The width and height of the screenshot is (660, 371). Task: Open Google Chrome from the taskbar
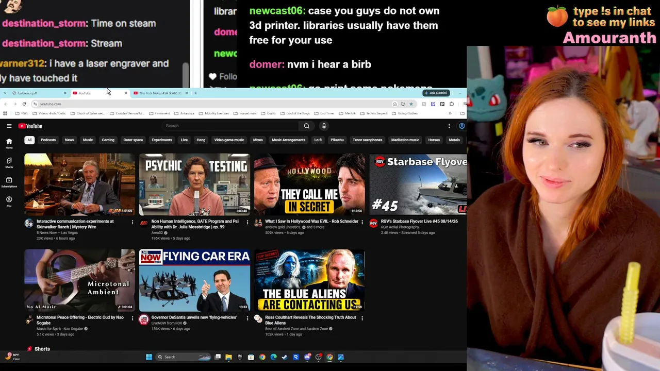tap(262, 357)
